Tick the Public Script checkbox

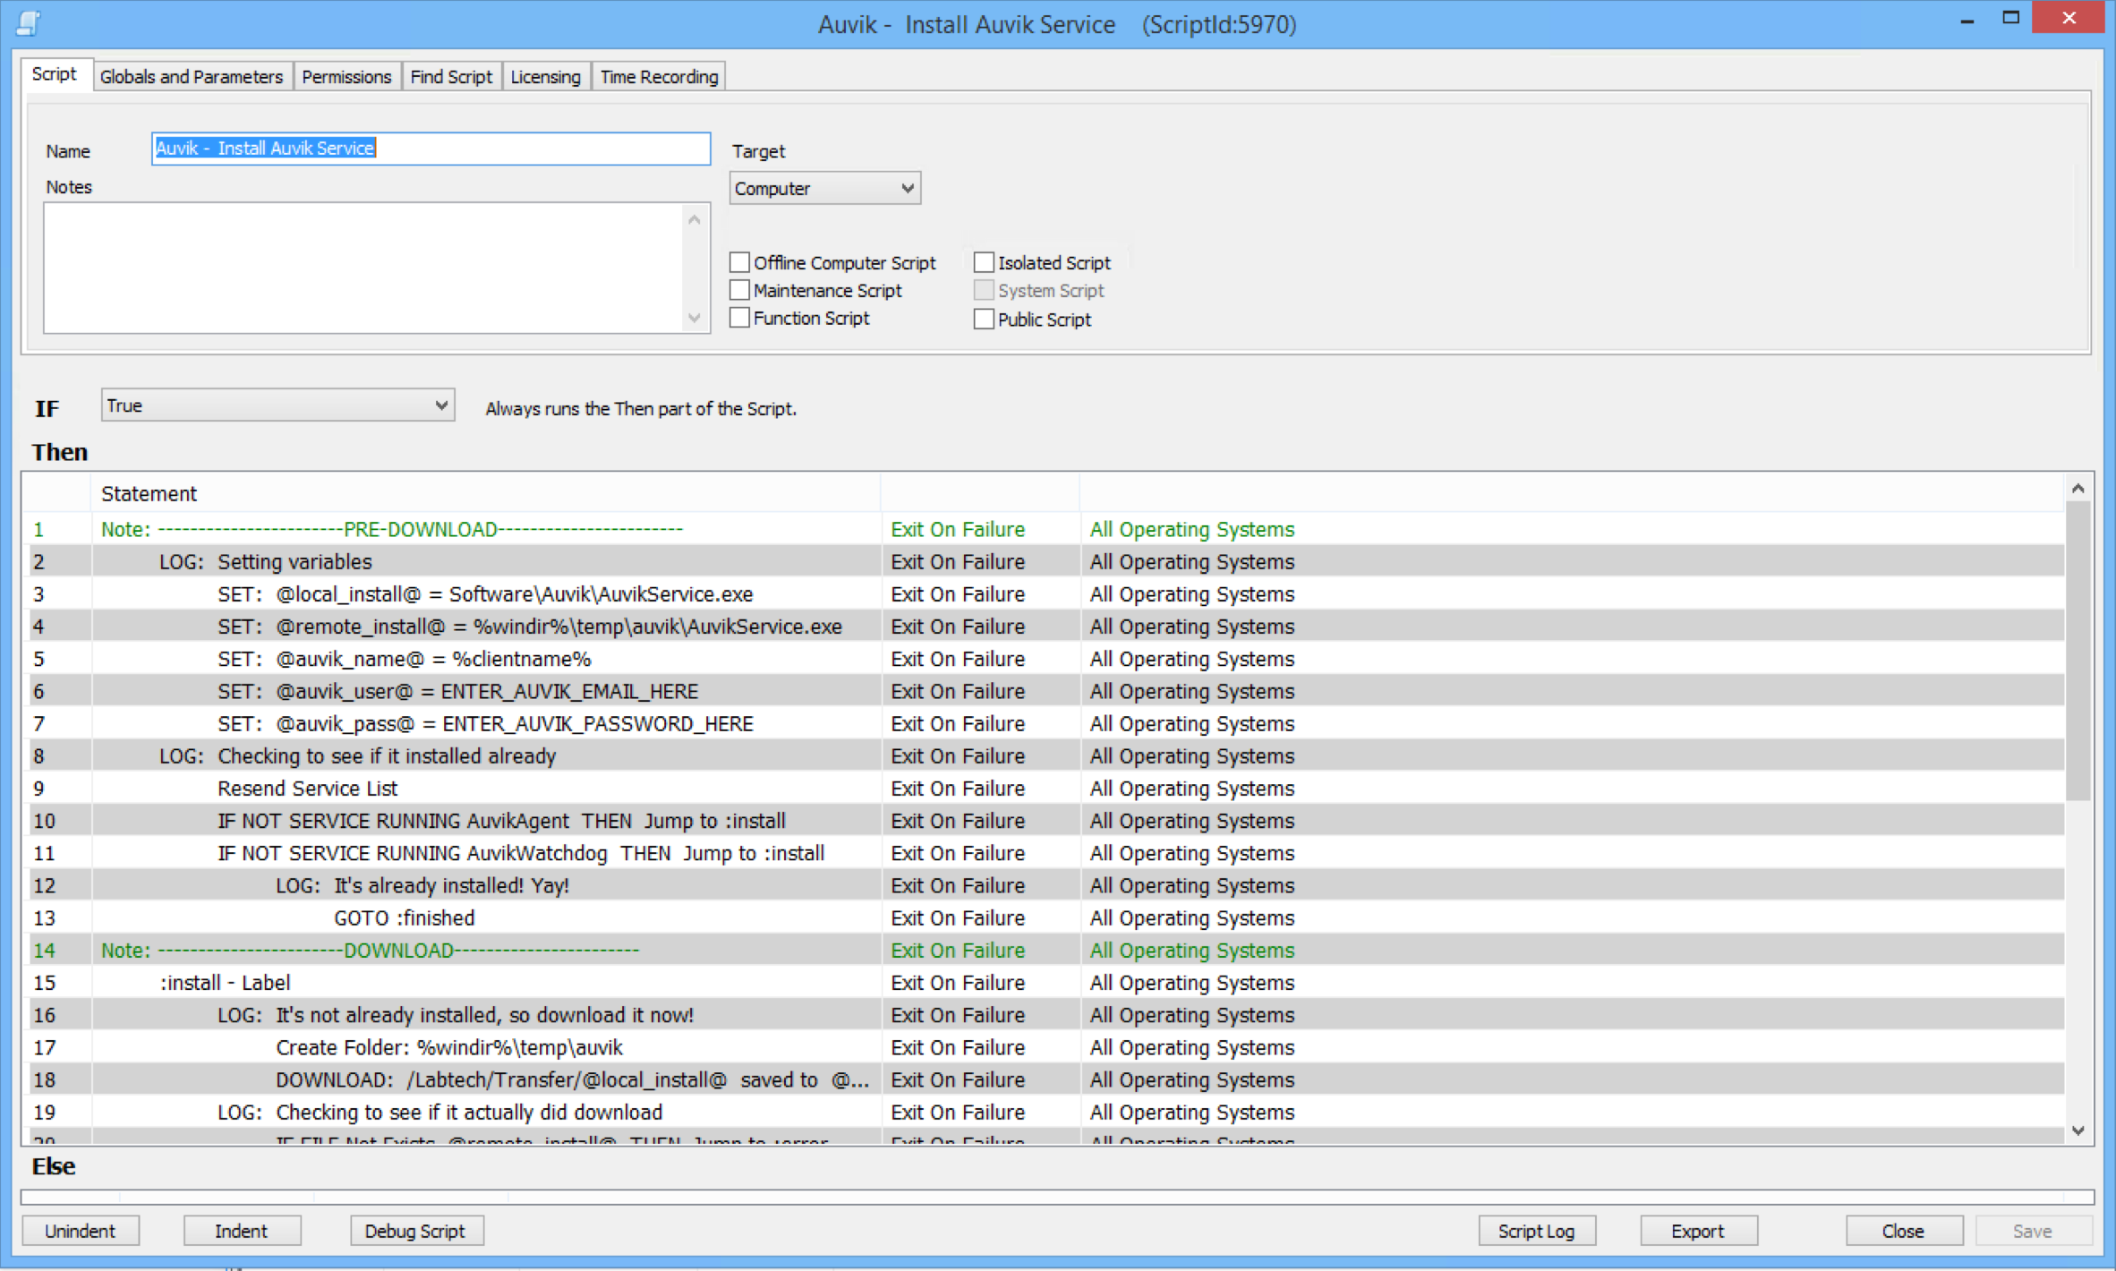coord(984,319)
